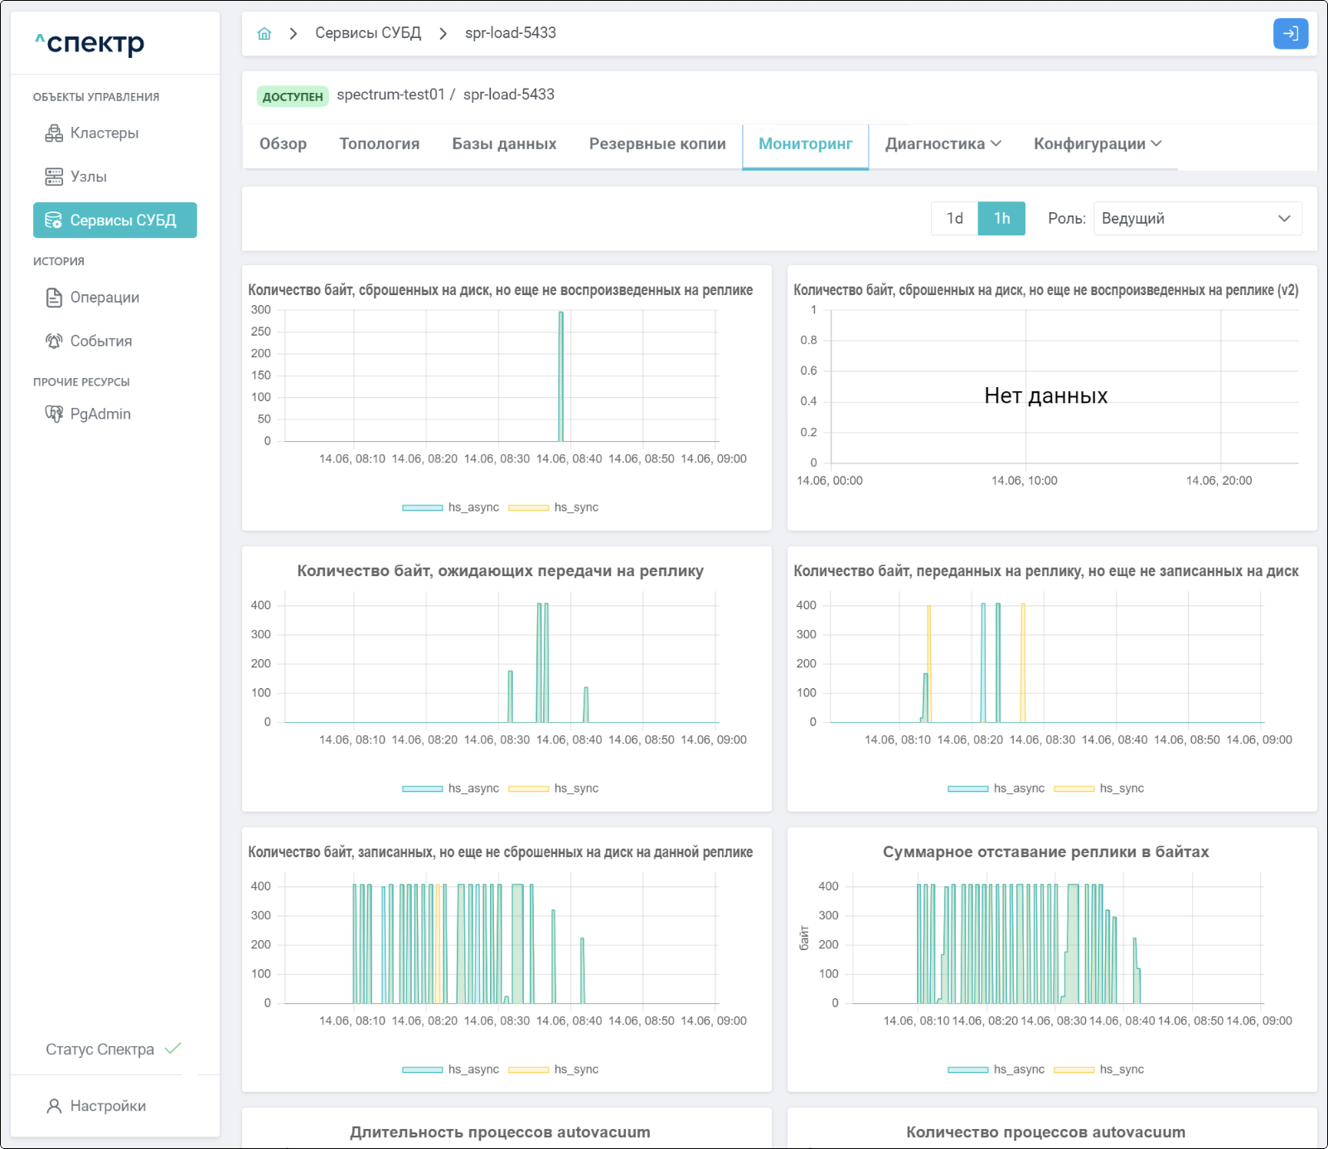Click the События alarm icon
Image resolution: width=1328 pixels, height=1149 pixels.
click(54, 341)
